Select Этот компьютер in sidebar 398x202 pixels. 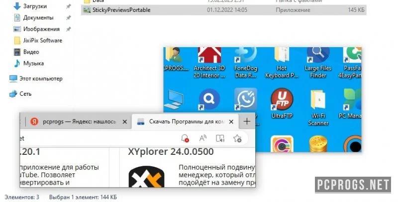point(41,79)
